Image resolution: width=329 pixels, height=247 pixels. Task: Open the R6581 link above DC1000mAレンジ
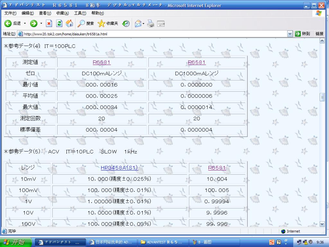pos(197,62)
